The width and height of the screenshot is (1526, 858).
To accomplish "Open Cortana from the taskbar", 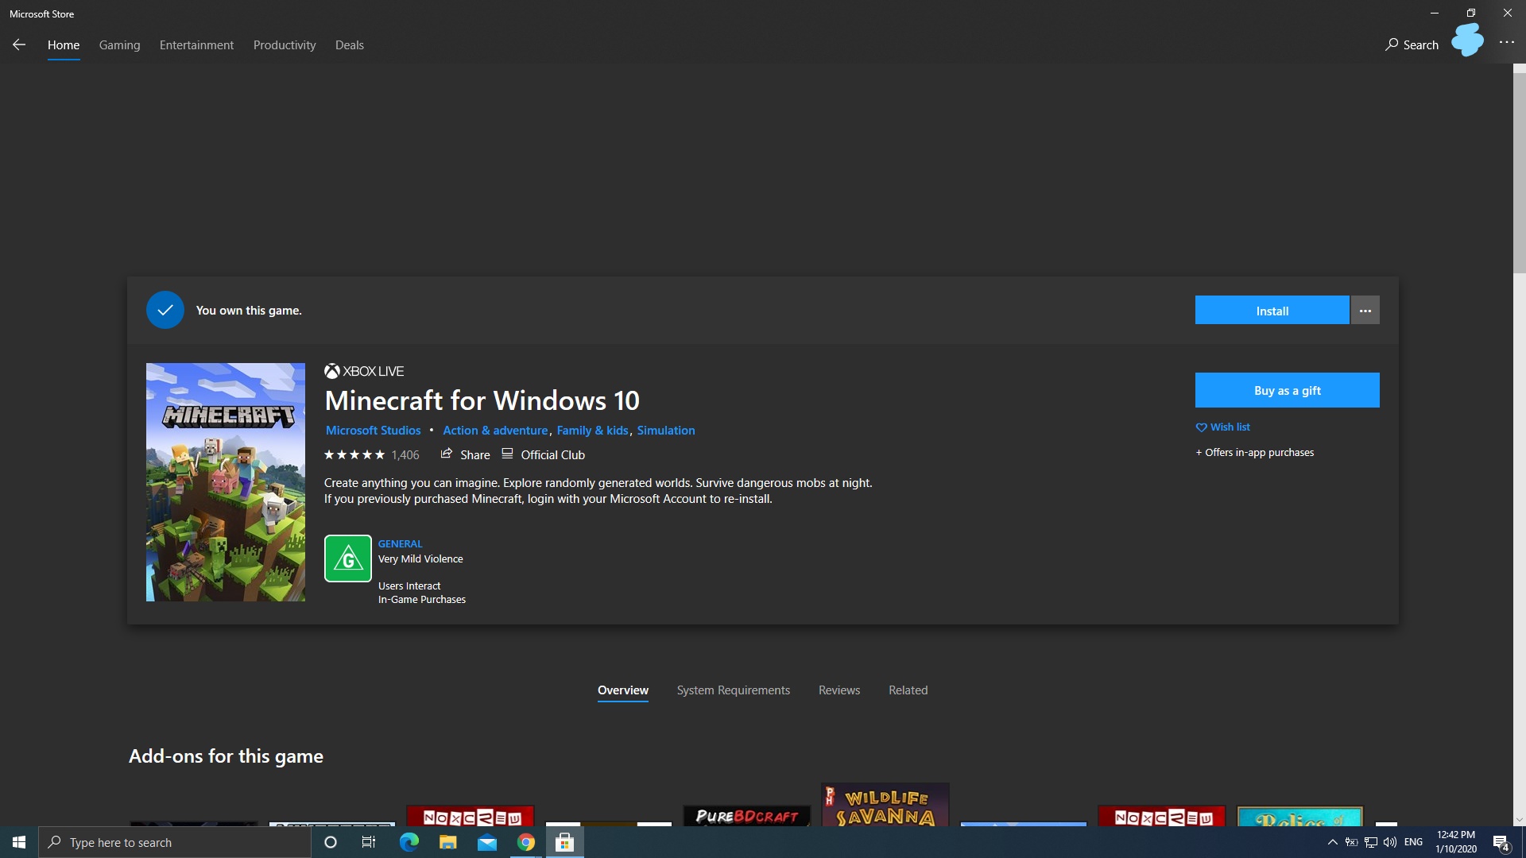I will 331,842.
